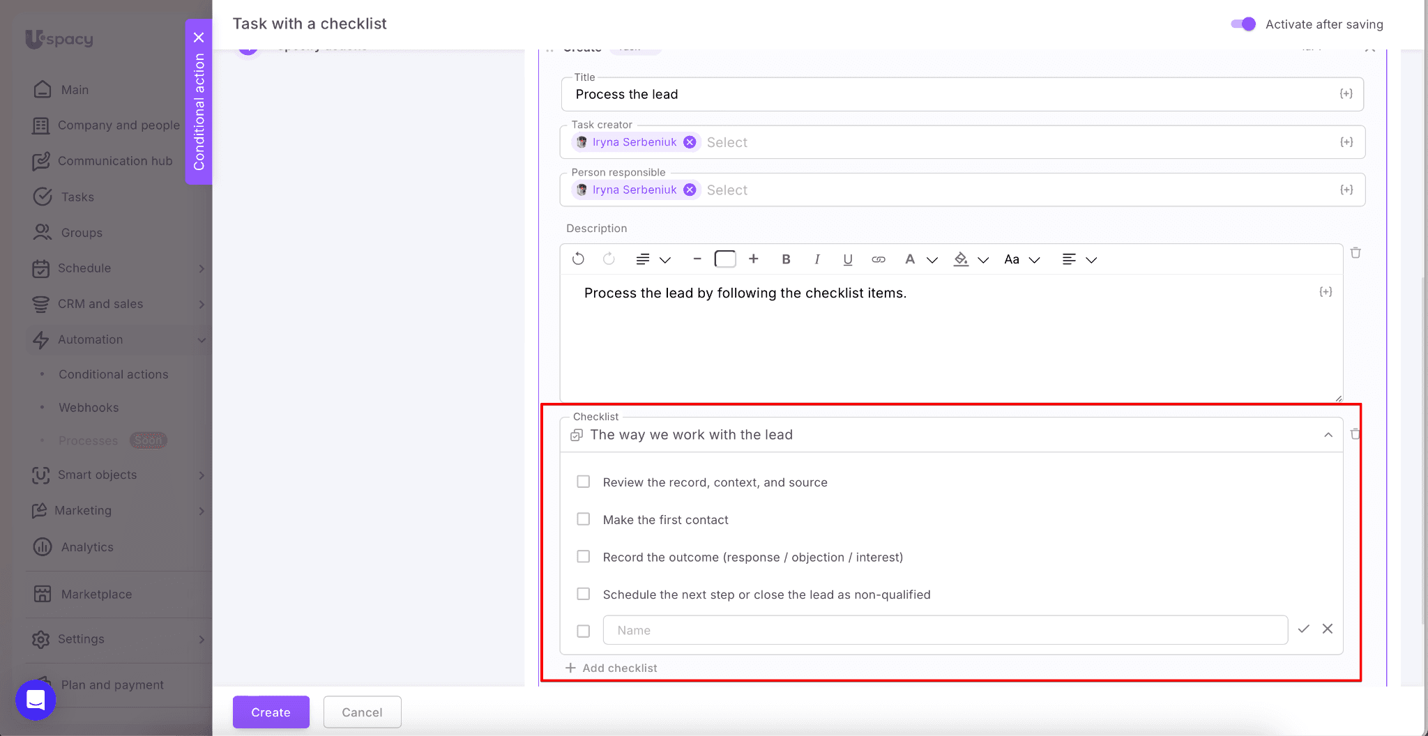This screenshot has width=1428, height=736.
Task: Click the Bold formatting icon
Action: pos(786,259)
